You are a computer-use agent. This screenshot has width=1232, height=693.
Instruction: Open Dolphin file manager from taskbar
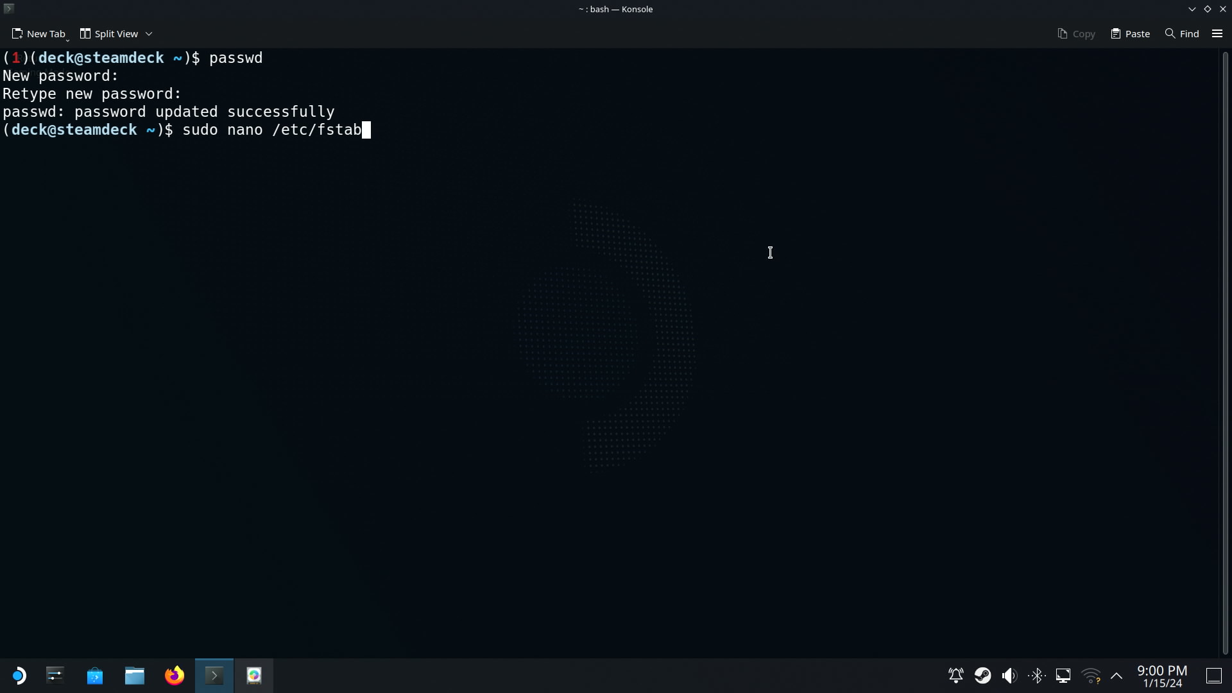coord(135,676)
